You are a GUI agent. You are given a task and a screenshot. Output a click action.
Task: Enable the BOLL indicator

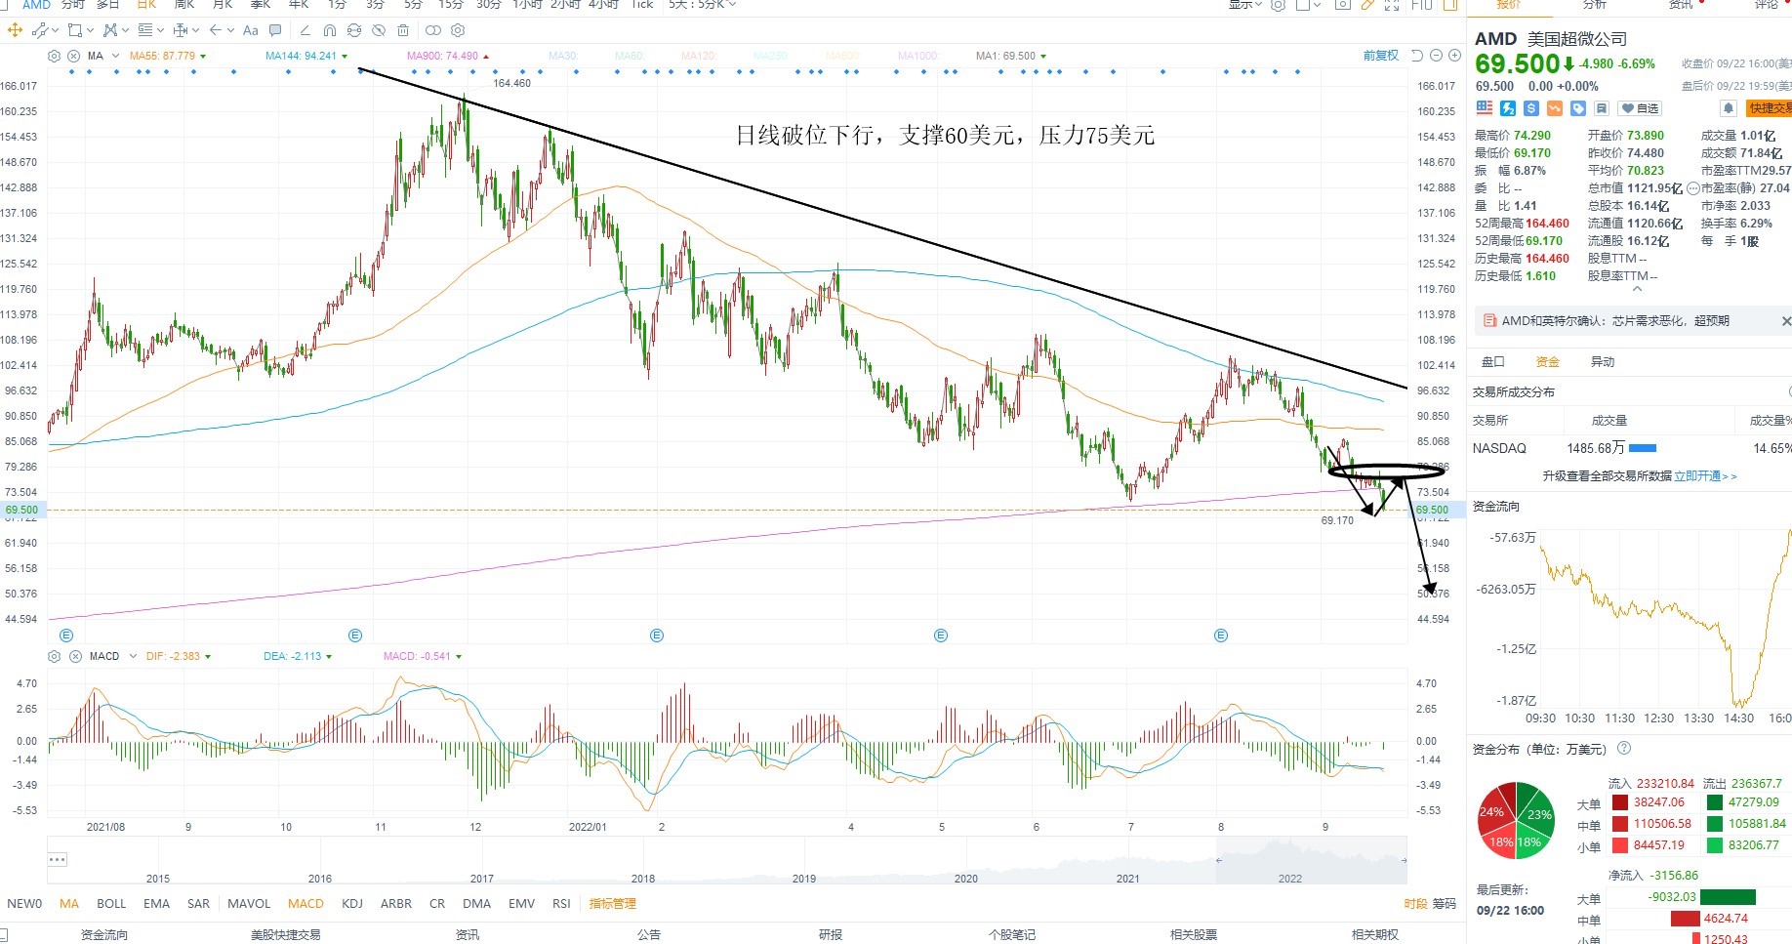pyautogui.click(x=111, y=904)
